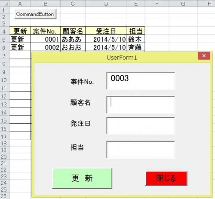The height and width of the screenshot is (199, 215).
Task: Select the cell containing 0001
Action: pyautogui.click(x=46, y=39)
